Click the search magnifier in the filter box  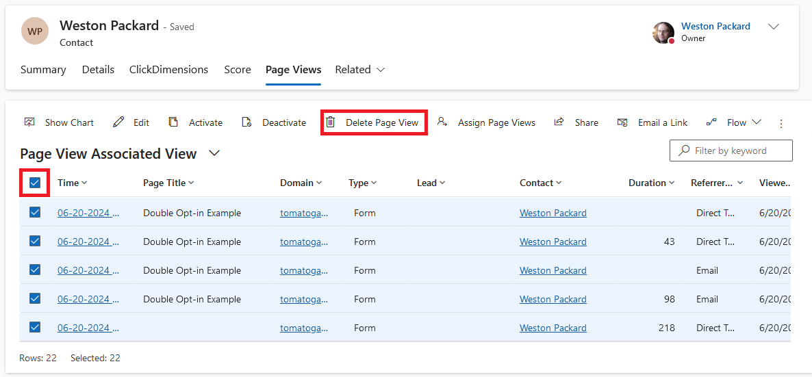684,150
